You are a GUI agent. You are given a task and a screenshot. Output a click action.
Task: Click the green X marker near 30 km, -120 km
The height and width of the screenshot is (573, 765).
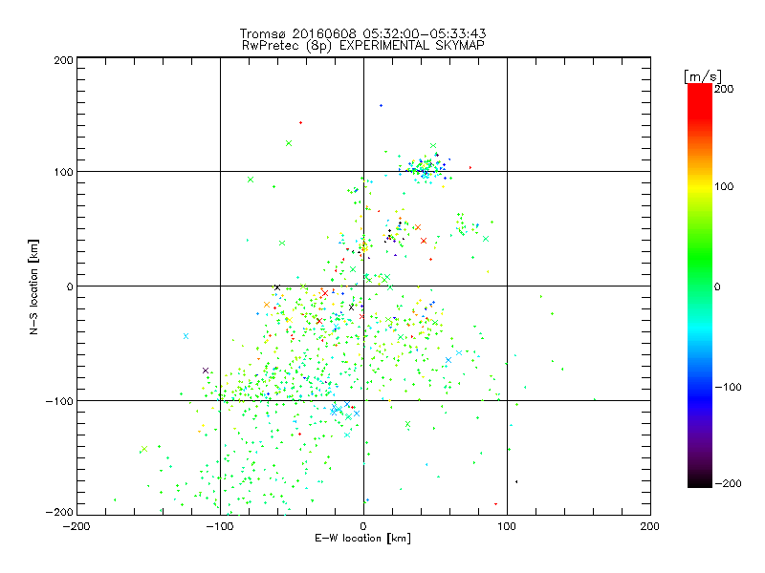[x=408, y=424]
